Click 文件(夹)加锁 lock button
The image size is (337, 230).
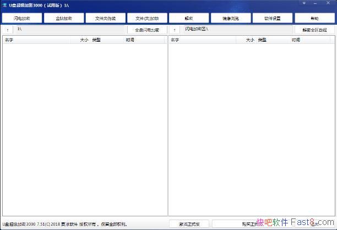click(147, 18)
